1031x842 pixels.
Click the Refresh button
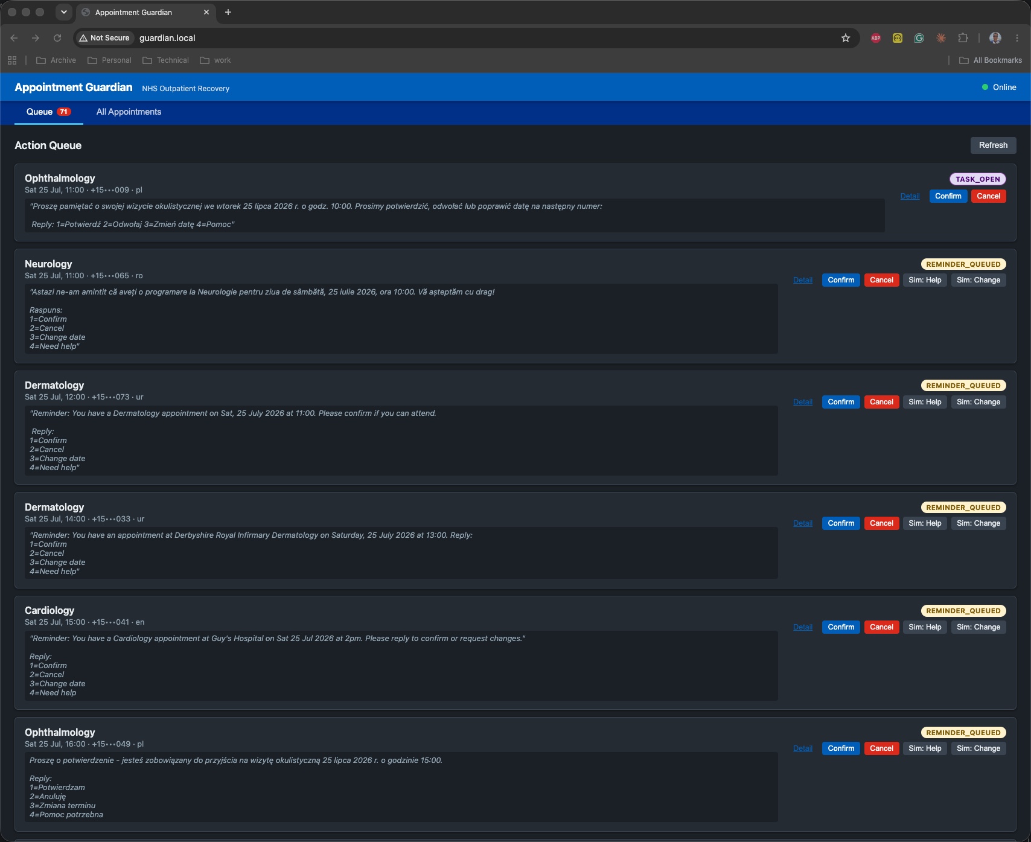pyautogui.click(x=993, y=145)
